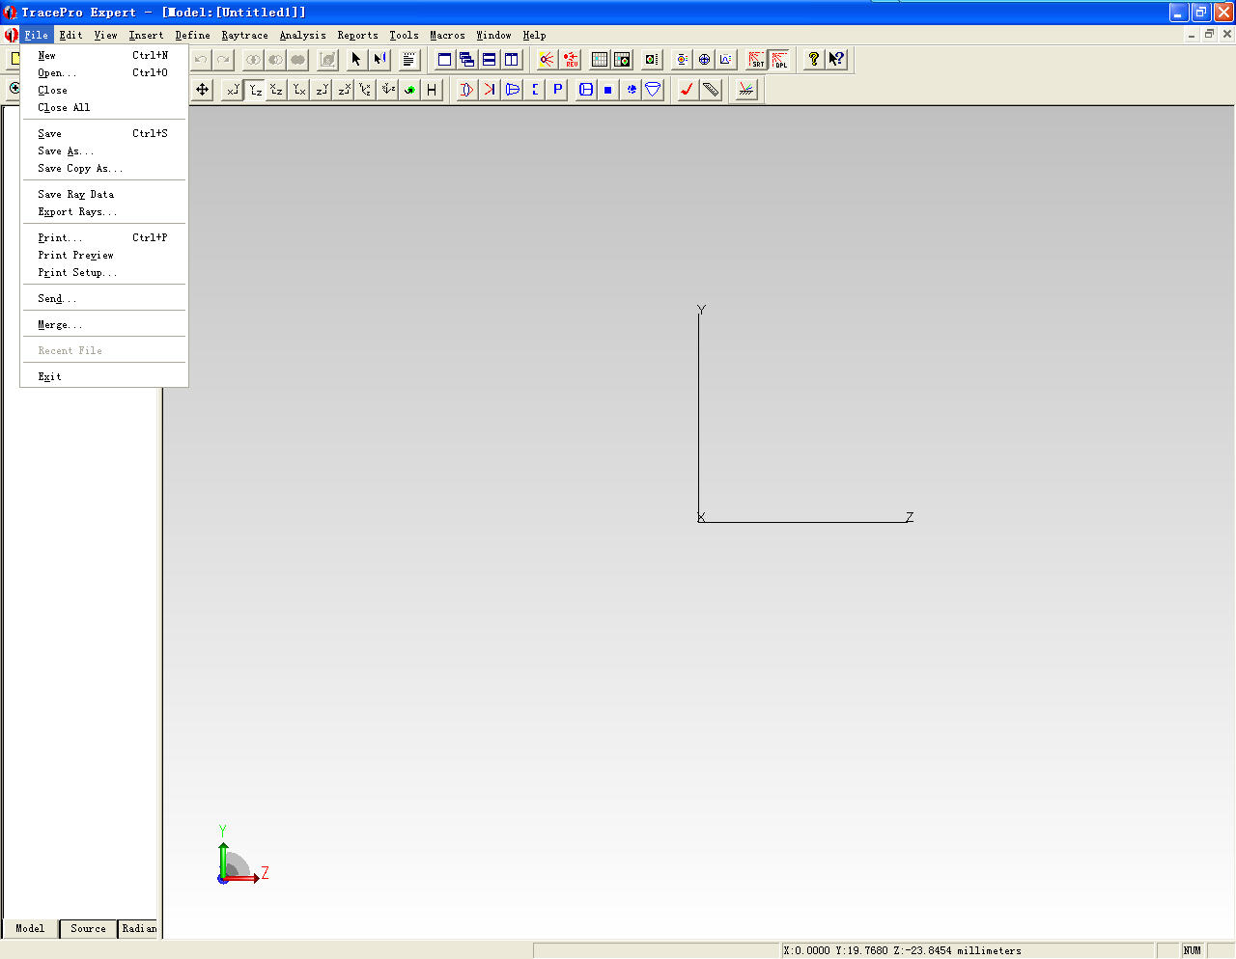Click the yellow question mark Help icon
Image resolution: width=1236 pixels, height=959 pixels.
[x=814, y=60]
